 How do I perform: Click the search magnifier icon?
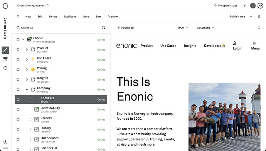pyautogui.click(x=18, y=17)
